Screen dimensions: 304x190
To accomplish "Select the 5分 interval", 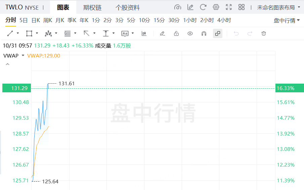I will [x=131, y=20].
